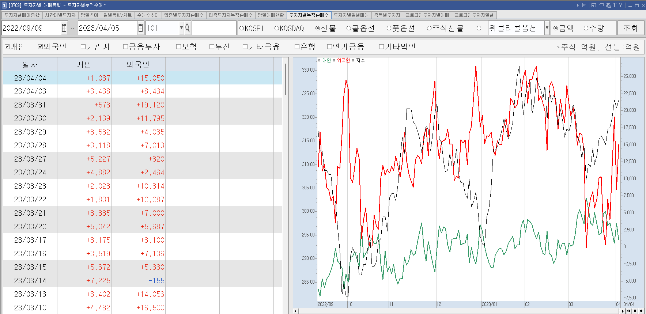Click the 일자 column header

[x=30, y=64]
